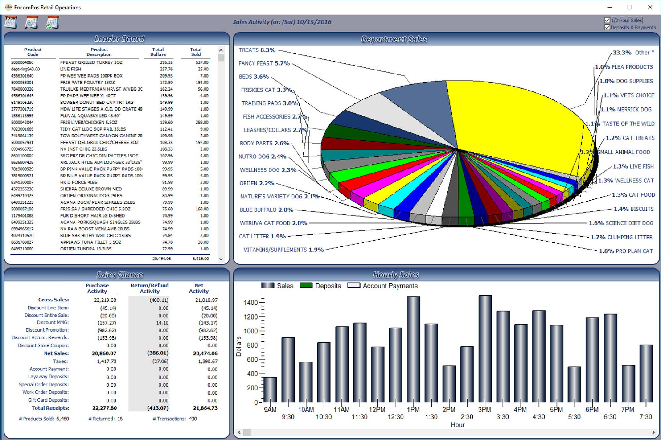
Task: Click the Department Sales panel header
Action: tap(395, 39)
